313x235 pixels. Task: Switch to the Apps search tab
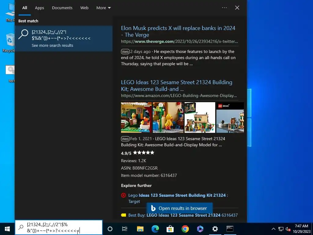click(39, 8)
